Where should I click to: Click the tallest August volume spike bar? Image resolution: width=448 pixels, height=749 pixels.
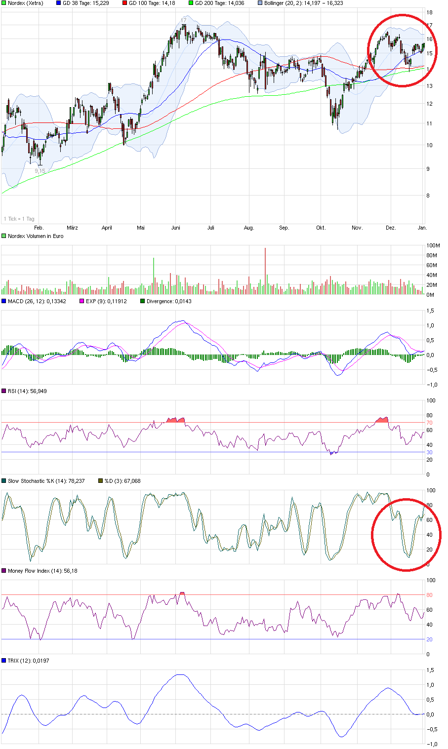point(265,271)
